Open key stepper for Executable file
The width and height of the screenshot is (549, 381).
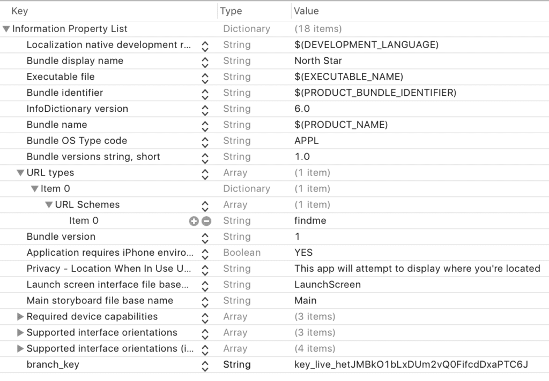pyautogui.click(x=205, y=77)
